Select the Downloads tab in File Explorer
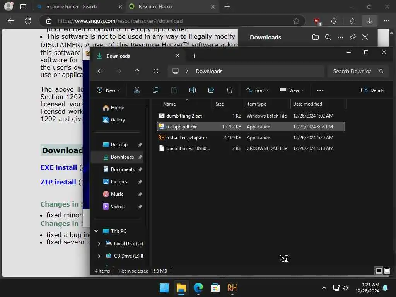 point(138,56)
